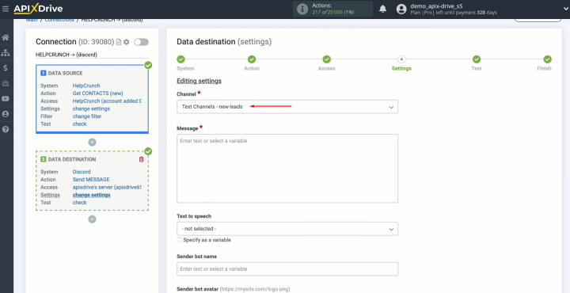Delete Data Destination with trash icon
The width and height of the screenshot is (570, 293).
(142, 159)
